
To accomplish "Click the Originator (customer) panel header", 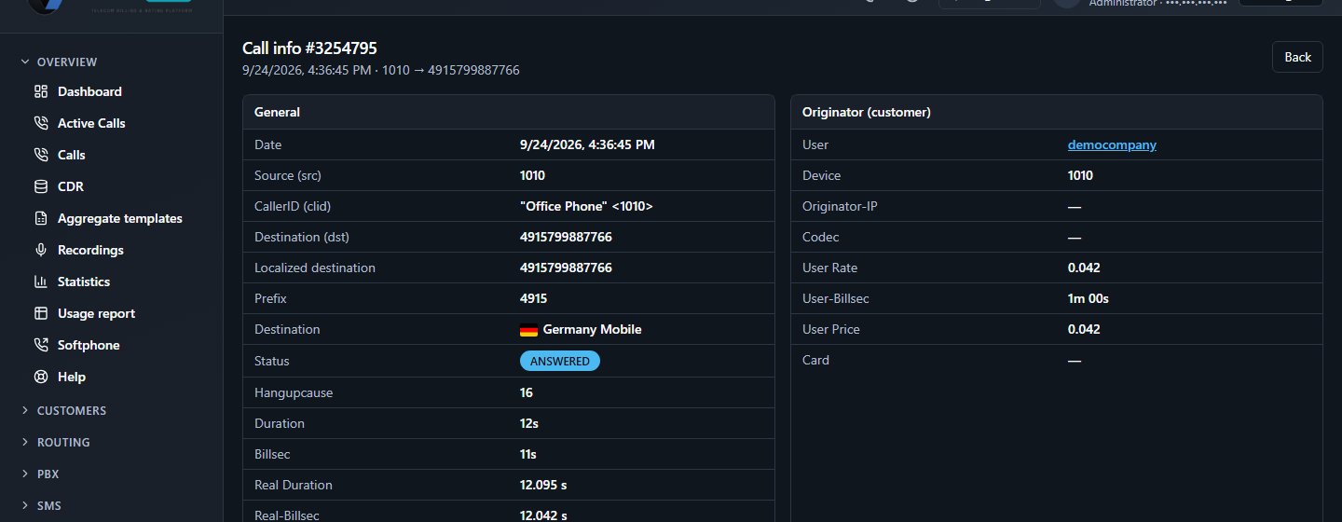I will point(1057,112).
